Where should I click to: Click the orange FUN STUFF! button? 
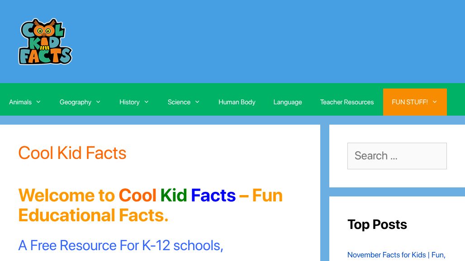[410, 102]
